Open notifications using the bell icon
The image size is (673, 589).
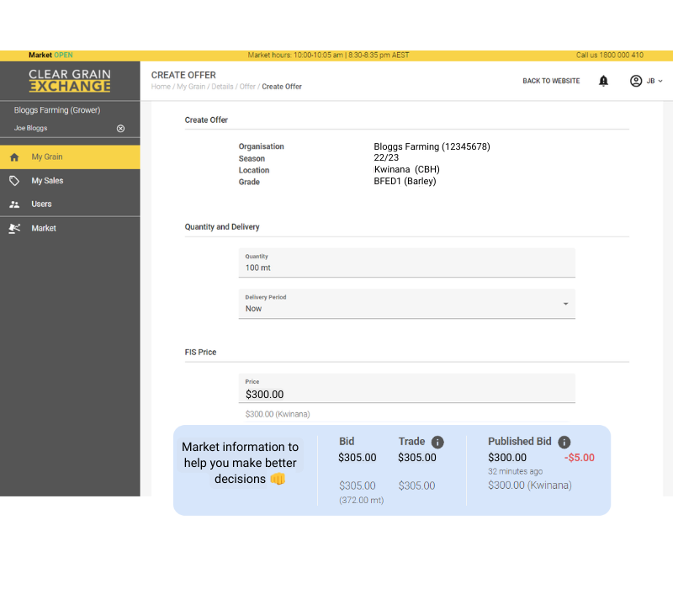[603, 81]
